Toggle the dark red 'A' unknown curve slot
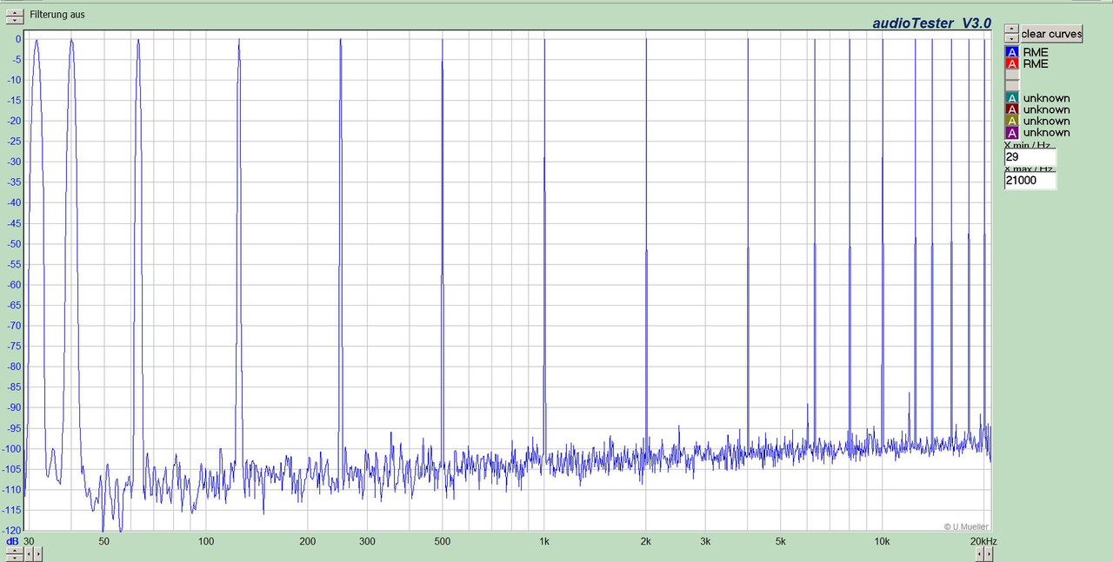 [1011, 109]
